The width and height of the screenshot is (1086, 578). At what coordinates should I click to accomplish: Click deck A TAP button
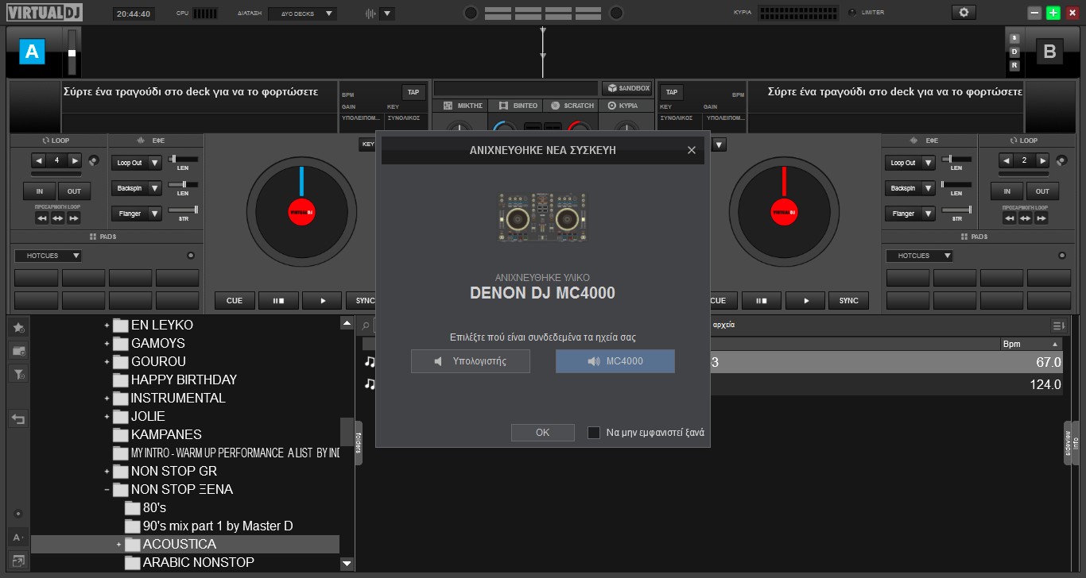click(x=413, y=92)
